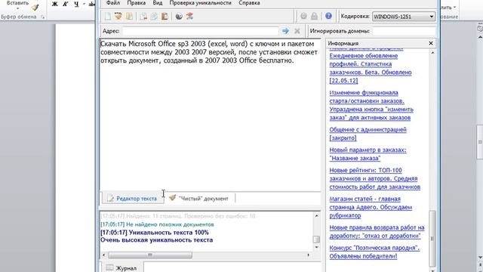This screenshot has height=272, width=483.
Task: Switch to the "Чистый" документ tab
Action: [x=199, y=198]
